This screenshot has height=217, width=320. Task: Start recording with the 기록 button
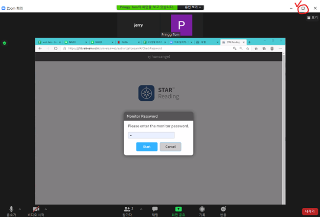(202, 211)
